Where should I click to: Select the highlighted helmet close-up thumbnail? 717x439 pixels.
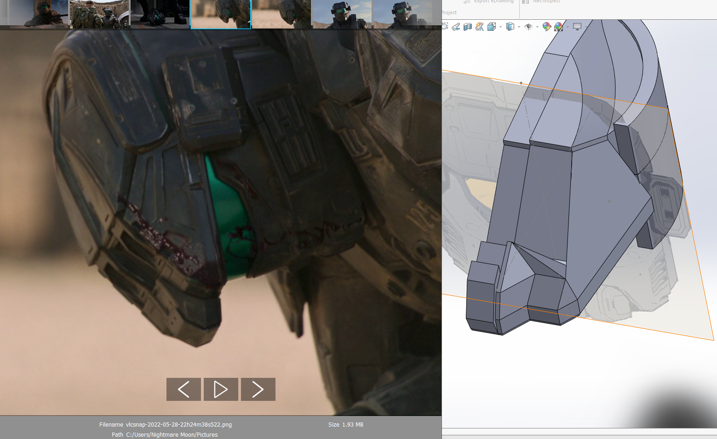pyautogui.click(x=221, y=14)
